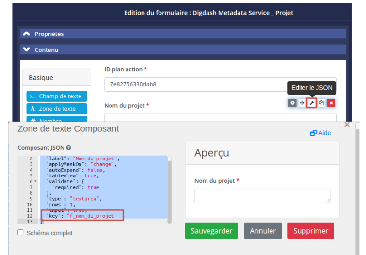
Task: Select the Zone de texte component
Action: (x=57, y=109)
